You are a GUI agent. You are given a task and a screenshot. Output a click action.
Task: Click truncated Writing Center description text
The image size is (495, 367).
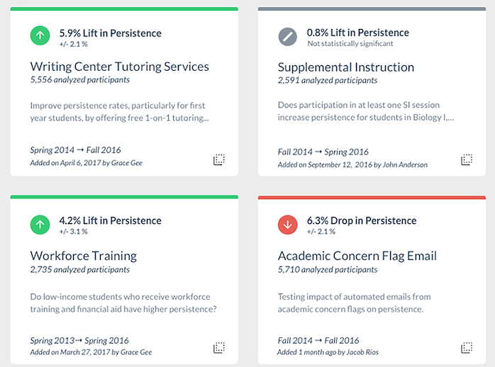click(119, 112)
